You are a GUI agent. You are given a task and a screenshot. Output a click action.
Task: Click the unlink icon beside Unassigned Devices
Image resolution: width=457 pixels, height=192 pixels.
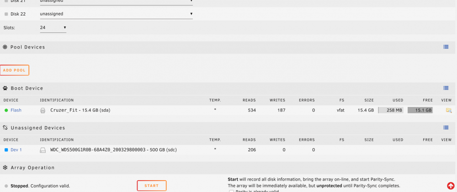click(x=5, y=128)
